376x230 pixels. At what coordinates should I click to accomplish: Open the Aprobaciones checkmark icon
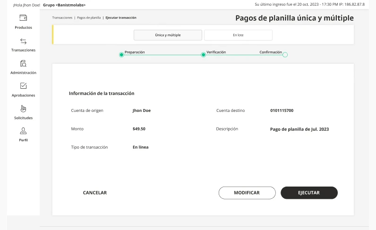tap(23, 86)
